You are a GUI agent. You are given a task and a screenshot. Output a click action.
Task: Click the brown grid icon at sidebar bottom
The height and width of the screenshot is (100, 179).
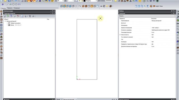tap(1, 58)
